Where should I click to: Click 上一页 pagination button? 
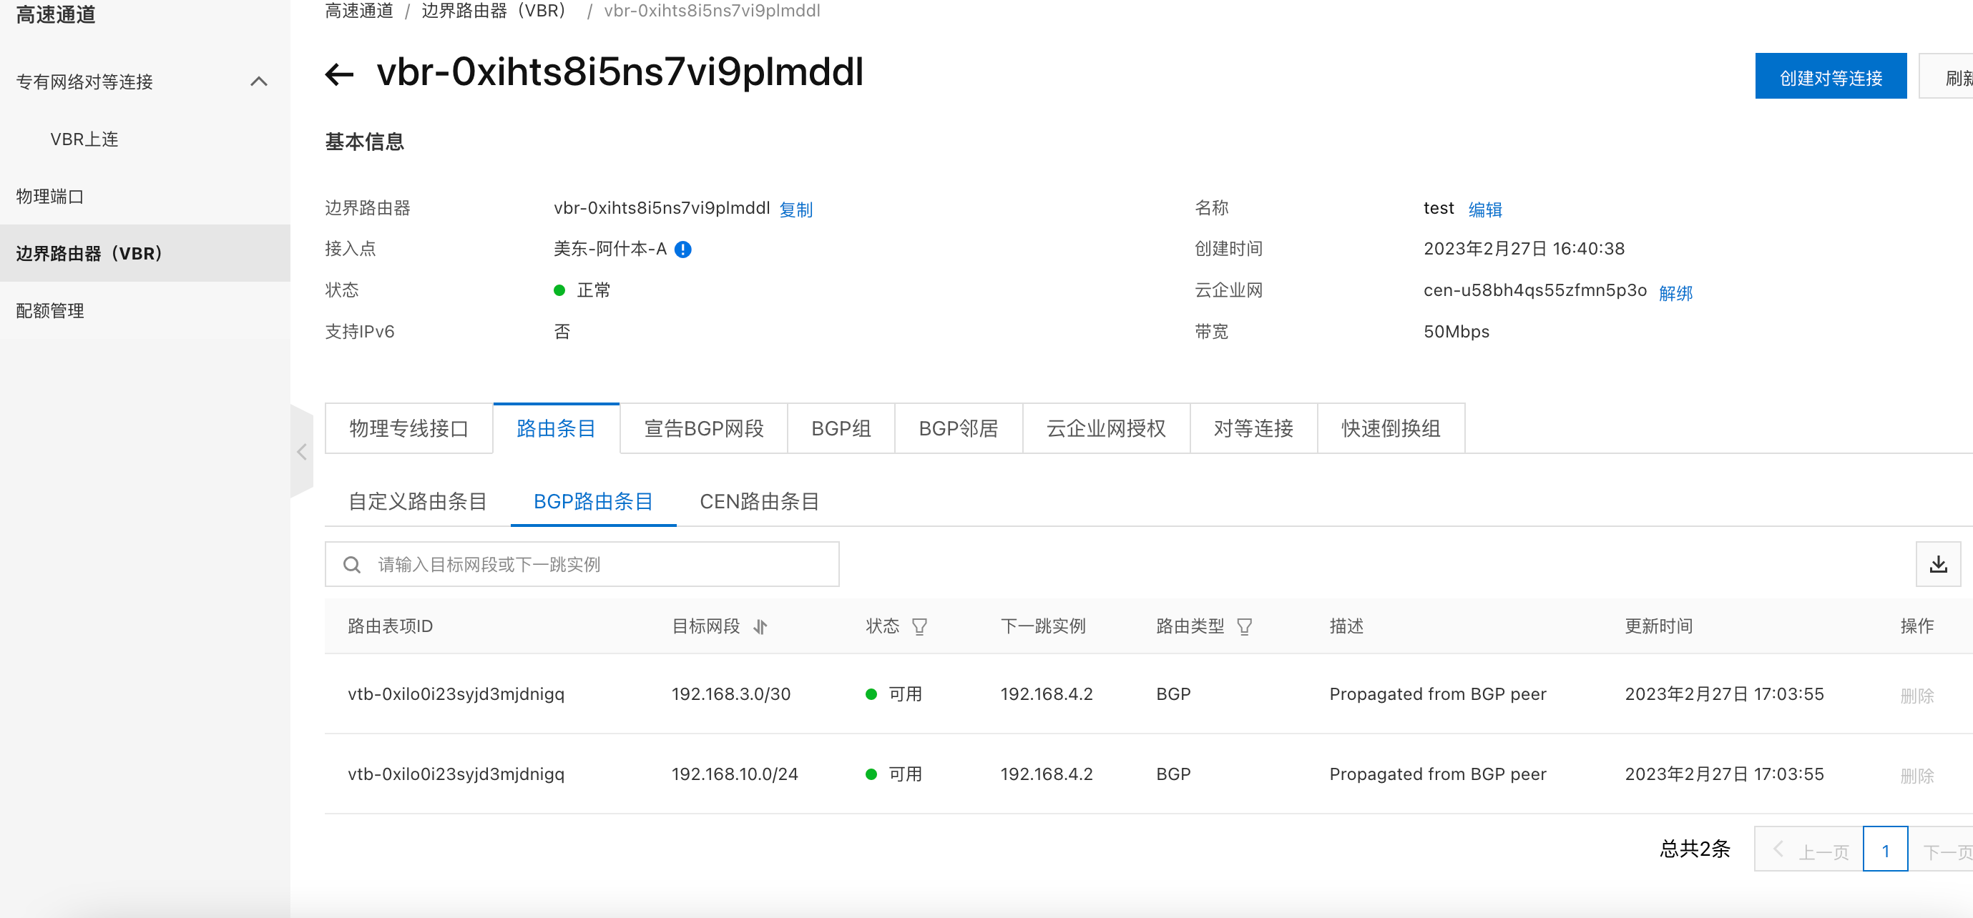click(1809, 850)
